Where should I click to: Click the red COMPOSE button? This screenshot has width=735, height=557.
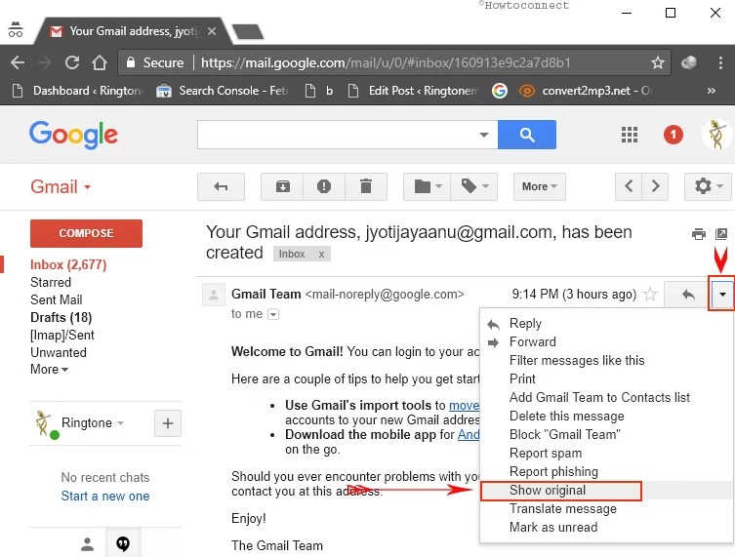[x=86, y=233]
